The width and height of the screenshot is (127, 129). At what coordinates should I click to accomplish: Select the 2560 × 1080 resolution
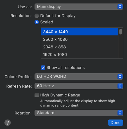(x=79, y=40)
